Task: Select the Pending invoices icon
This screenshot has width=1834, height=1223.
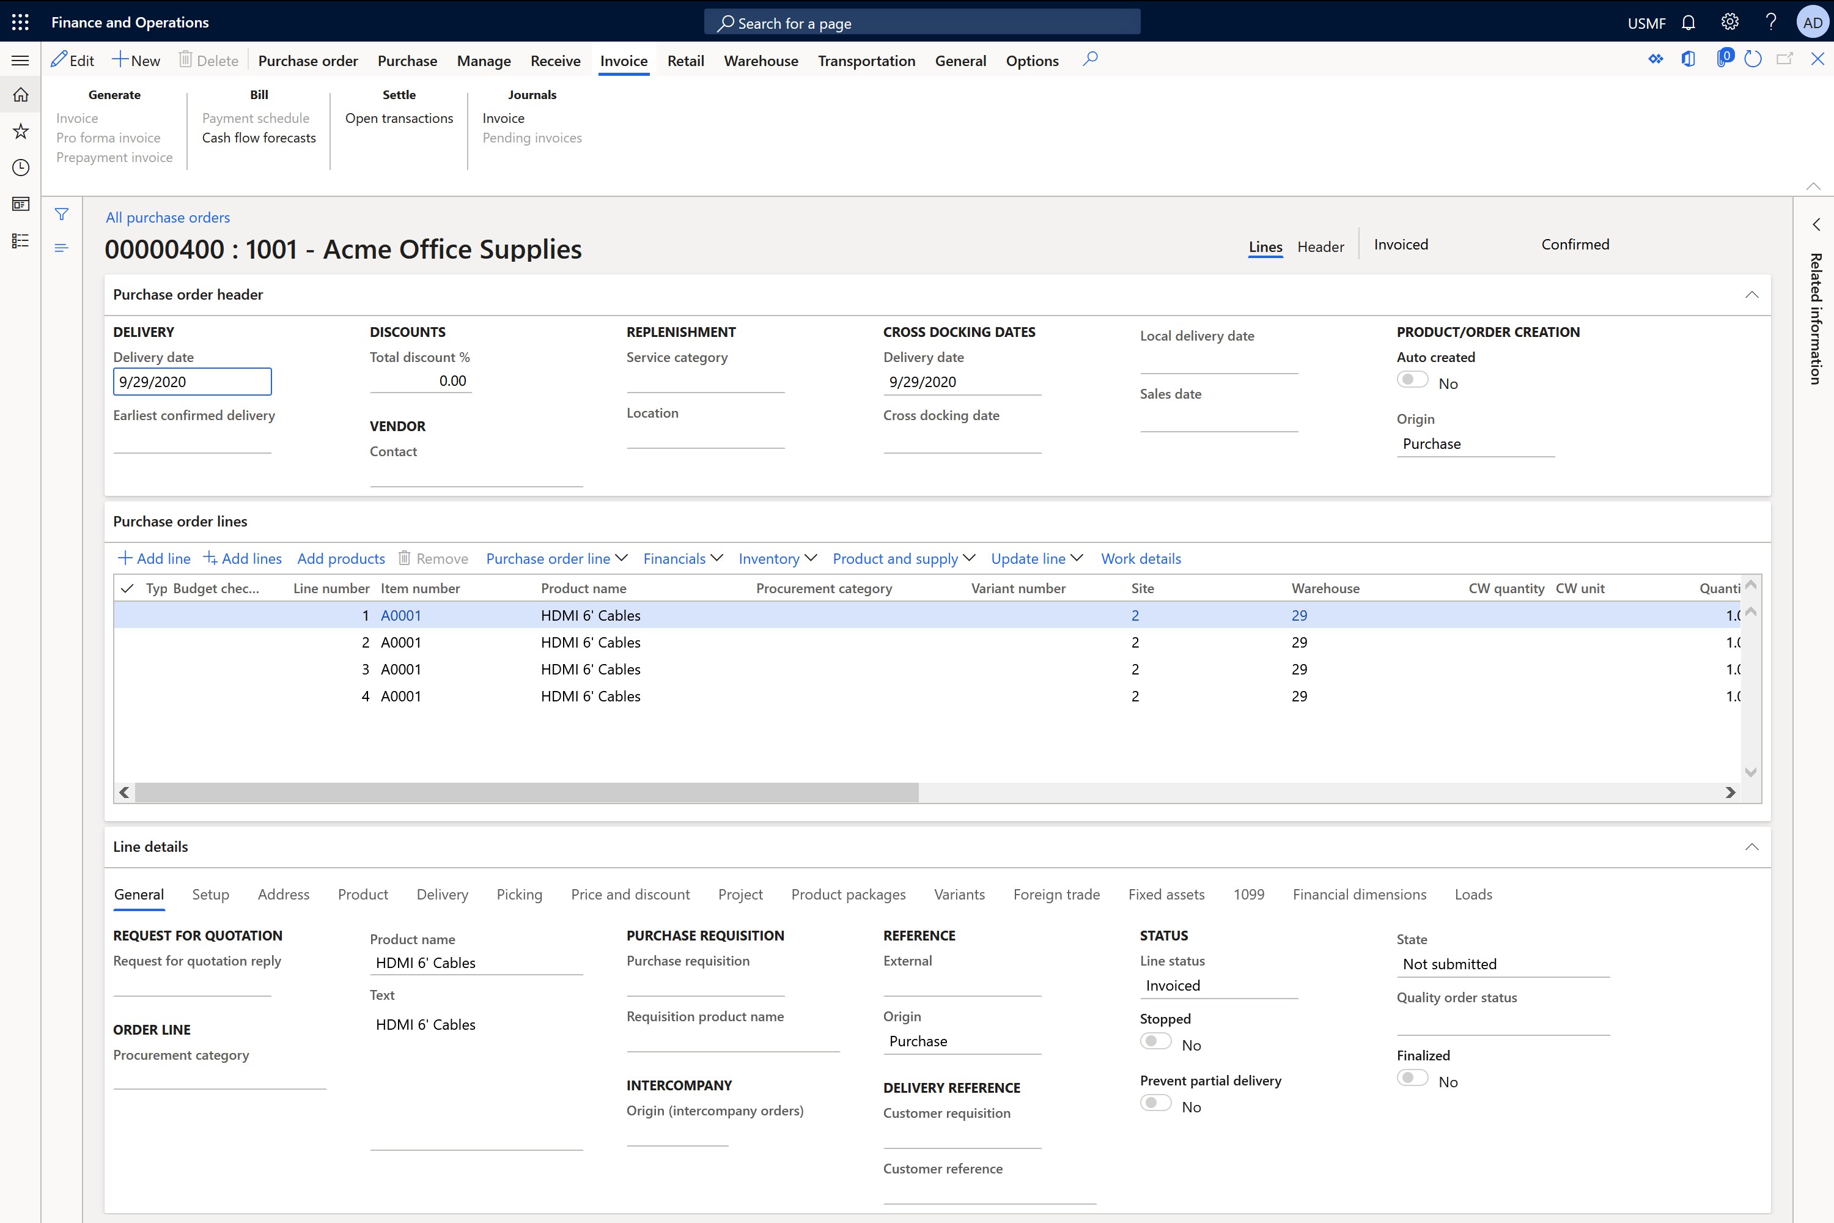Action: [x=532, y=136]
